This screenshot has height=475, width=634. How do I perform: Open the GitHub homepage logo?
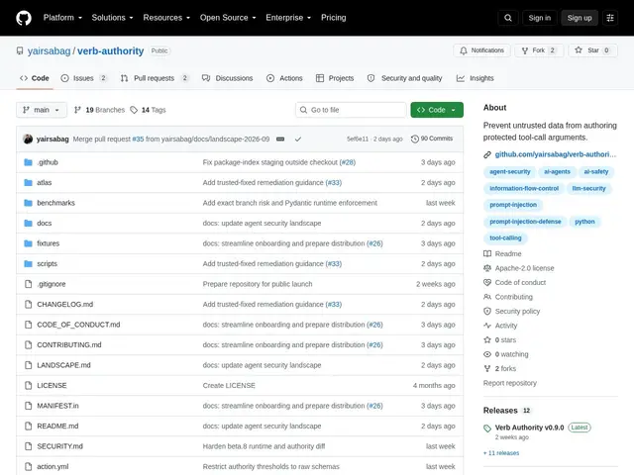24,18
